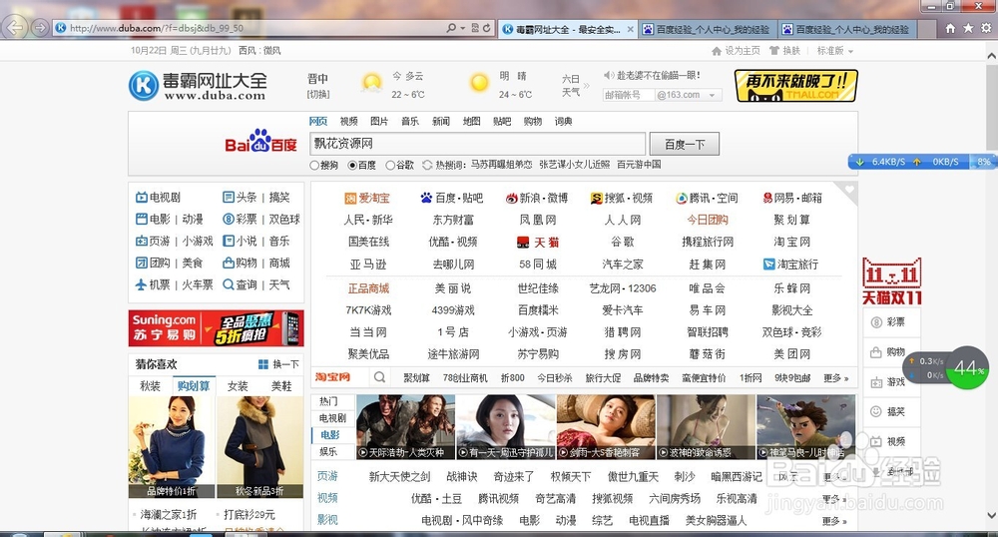Open the @163.com mail domain dropdown
The image size is (998, 537).
tap(712, 95)
